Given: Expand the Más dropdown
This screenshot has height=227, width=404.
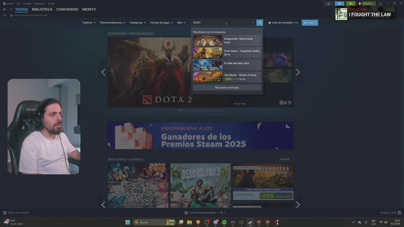Looking at the screenshot, I should coord(181,23).
